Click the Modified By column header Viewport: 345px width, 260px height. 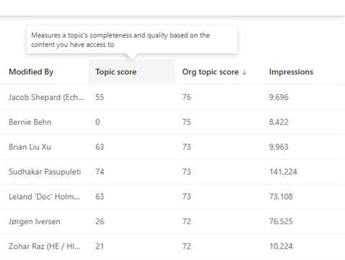tap(31, 72)
